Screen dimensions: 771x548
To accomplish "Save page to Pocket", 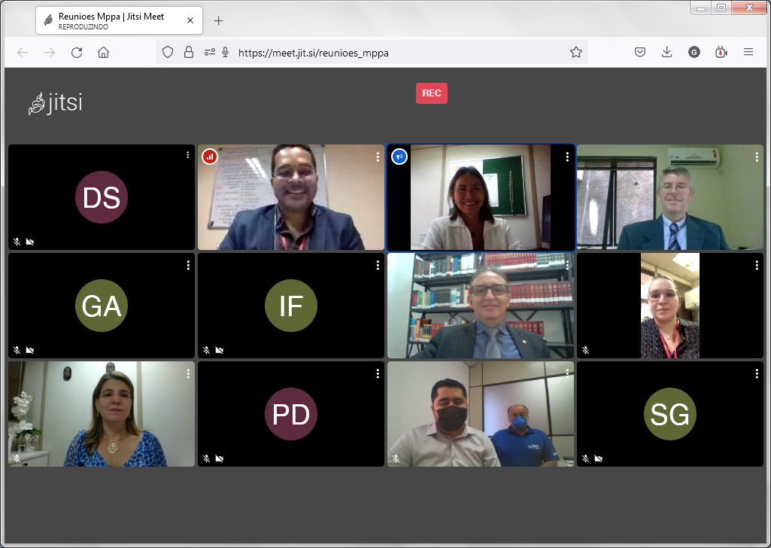I will coord(639,52).
